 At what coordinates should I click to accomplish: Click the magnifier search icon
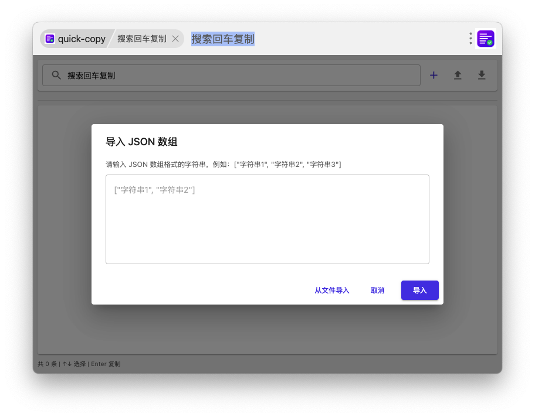(56, 76)
